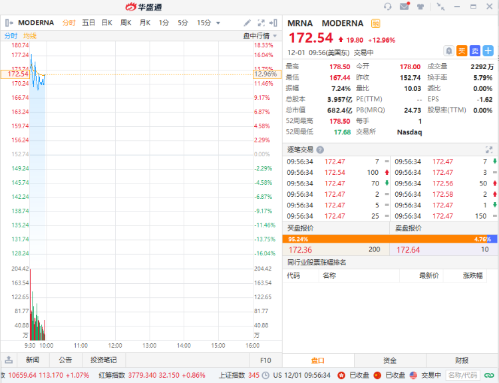Sort by 涨跌幅 column header

pyautogui.click(x=472, y=275)
